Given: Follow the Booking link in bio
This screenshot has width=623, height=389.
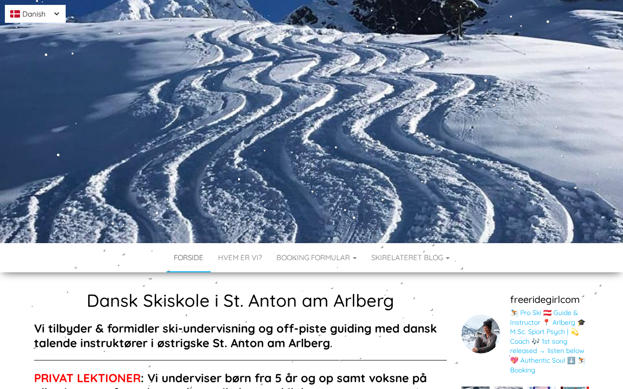Looking at the screenshot, I should [523, 370].
